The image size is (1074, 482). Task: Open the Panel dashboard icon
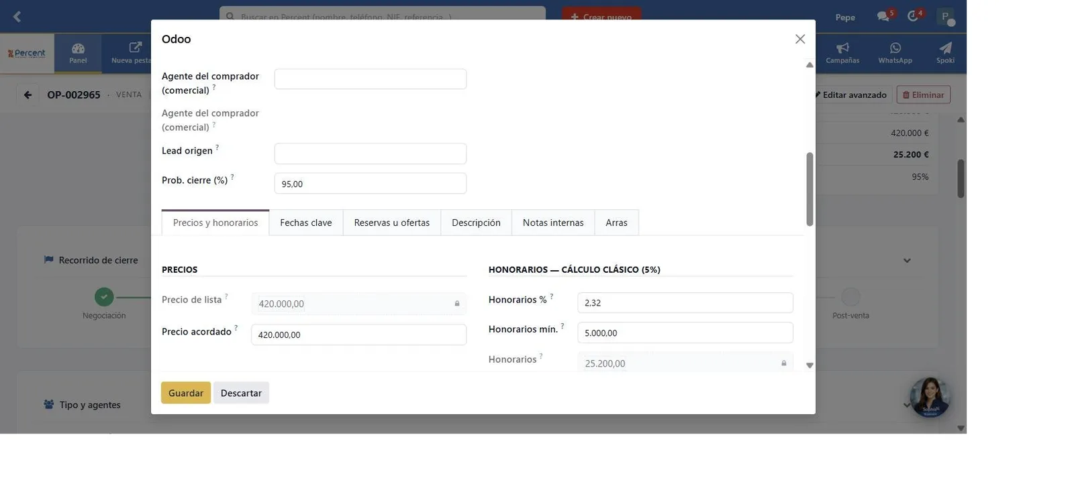[78, 48]
